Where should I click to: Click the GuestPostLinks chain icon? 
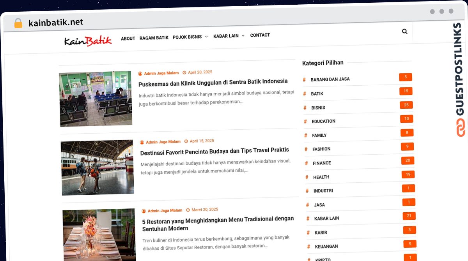pos(461,127)
